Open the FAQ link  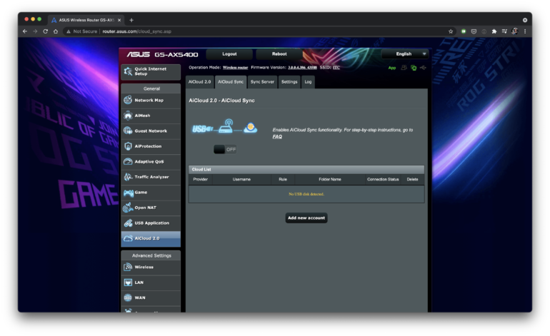tap(277, 137)
